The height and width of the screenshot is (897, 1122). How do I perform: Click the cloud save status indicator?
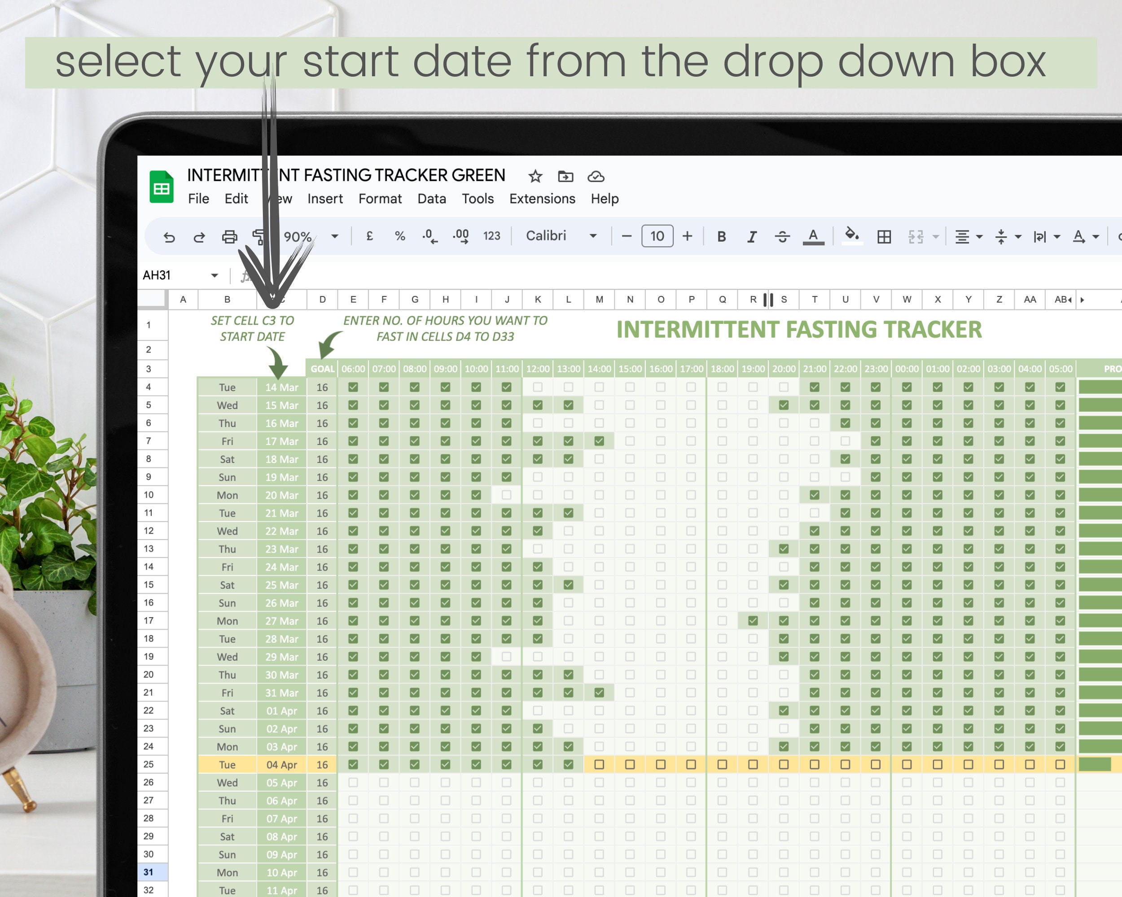(596, 176)
